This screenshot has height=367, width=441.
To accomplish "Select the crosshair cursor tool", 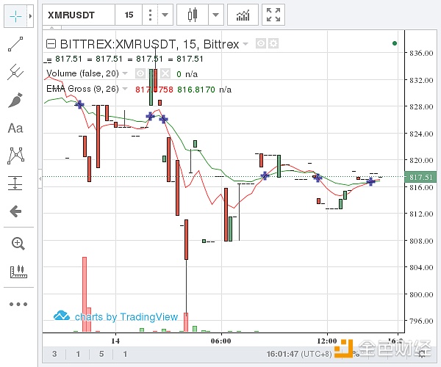I will click(x=15, y=16).
